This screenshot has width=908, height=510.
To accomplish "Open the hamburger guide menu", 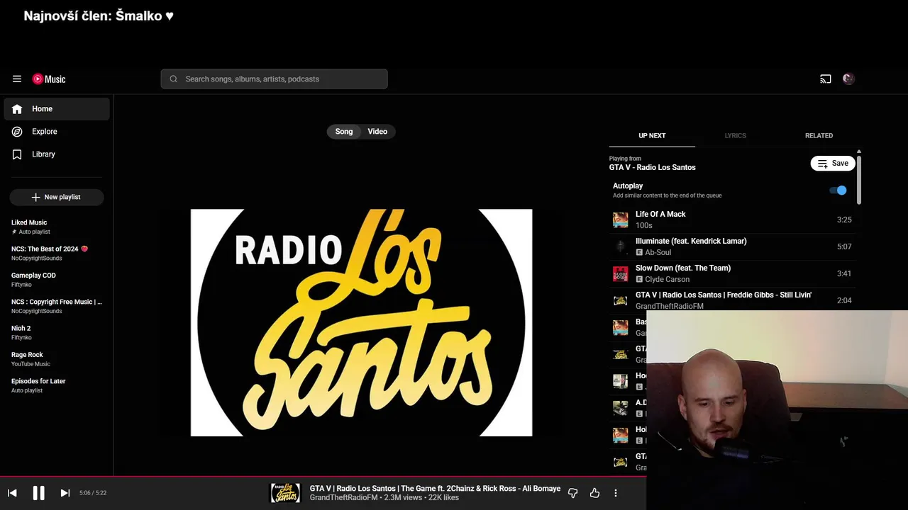I will click(x=17, y=79).
